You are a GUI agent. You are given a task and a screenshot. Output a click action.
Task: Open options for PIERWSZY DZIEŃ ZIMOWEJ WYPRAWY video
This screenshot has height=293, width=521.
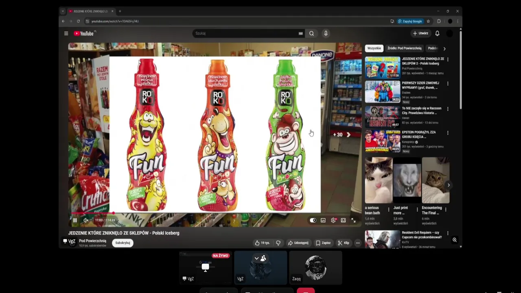(448, 83)
